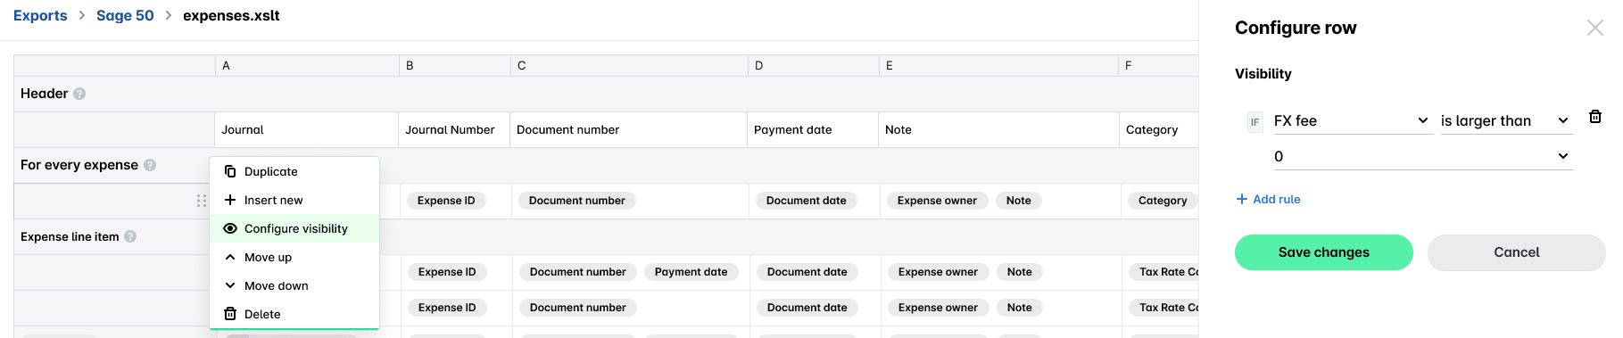Click Expense owner chip in every-expense row

click(937, 201)
